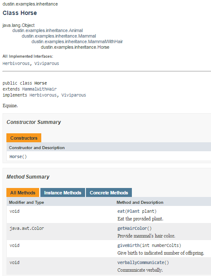Switch to the Concrete Methods tab
The height and width of the screenshot is (276, 211).
tap(109, 193)
